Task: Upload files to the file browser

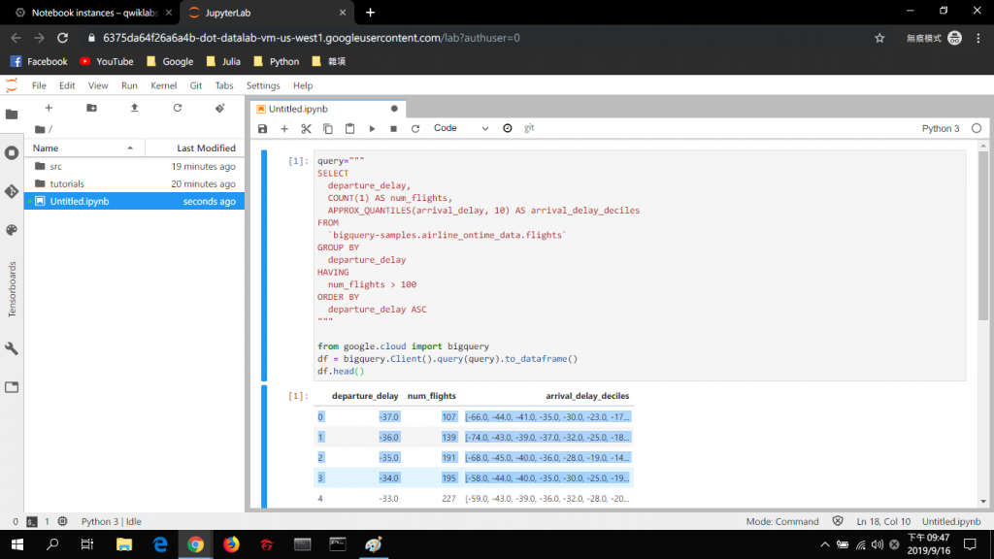Action: [134, 108]
